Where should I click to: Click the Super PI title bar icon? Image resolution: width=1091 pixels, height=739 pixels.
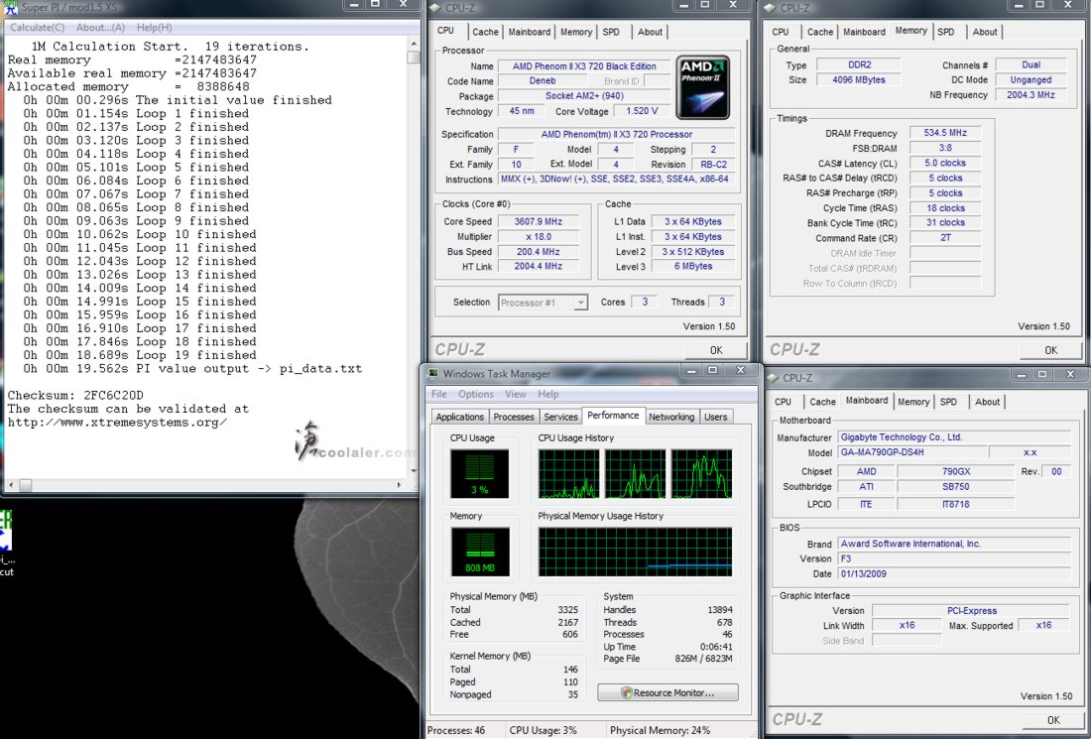point(11,8)
